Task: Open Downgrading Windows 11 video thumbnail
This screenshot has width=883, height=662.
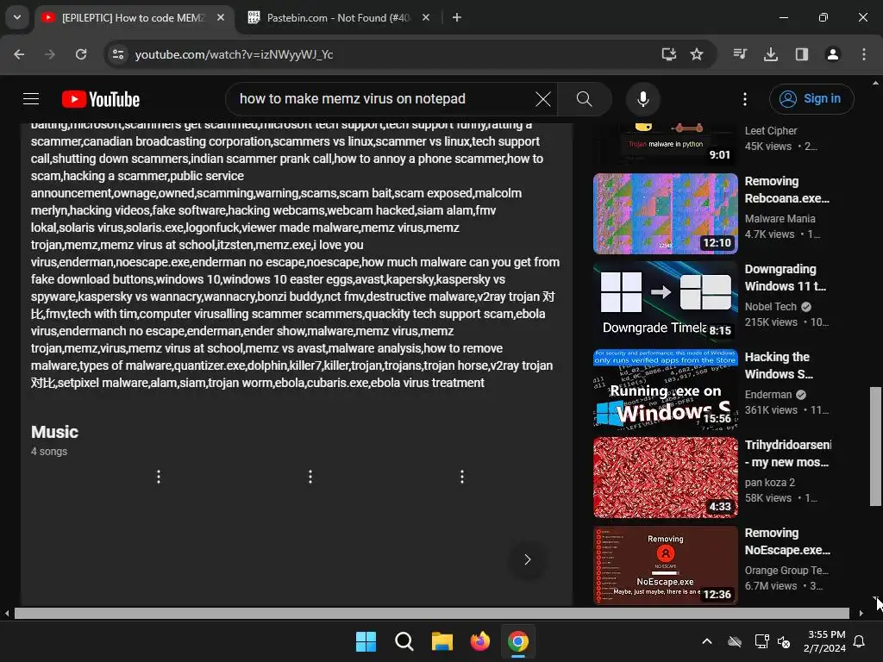Action: point(665,302)
